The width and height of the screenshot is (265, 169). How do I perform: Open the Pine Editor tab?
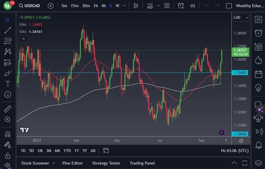click(72, 163)
